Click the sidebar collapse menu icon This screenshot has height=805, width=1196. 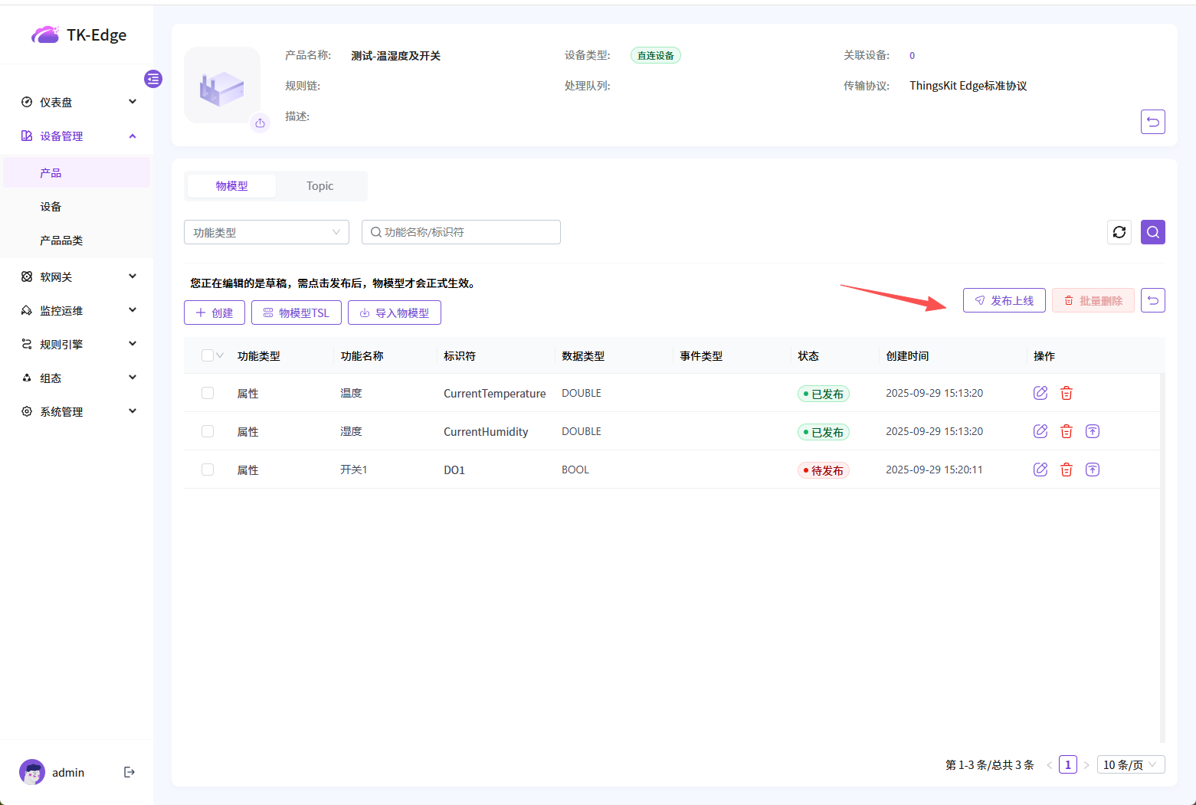(153, 79)
